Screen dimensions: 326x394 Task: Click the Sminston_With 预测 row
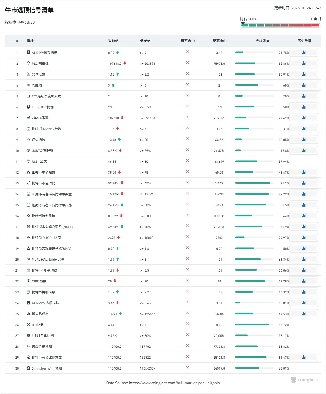pyautogui.click(x=47, y=368)
